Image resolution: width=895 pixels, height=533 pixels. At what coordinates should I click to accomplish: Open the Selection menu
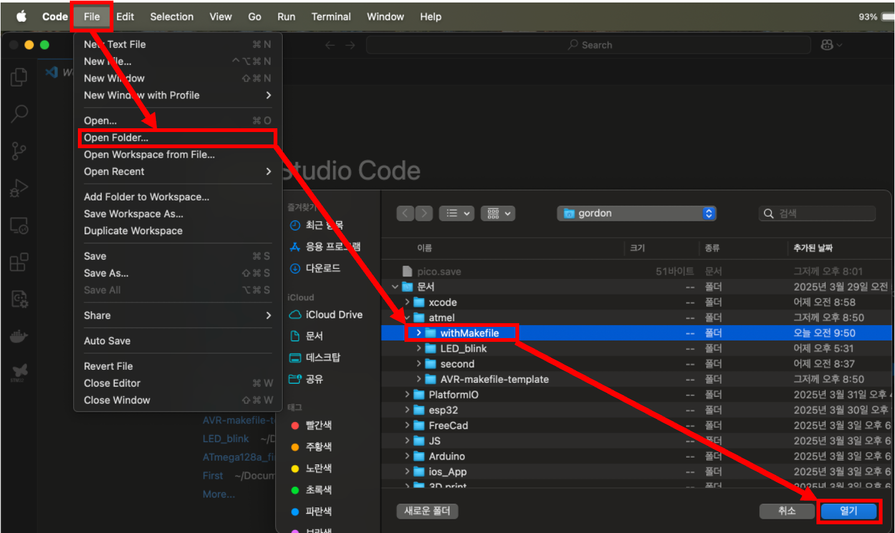(171, 17)
